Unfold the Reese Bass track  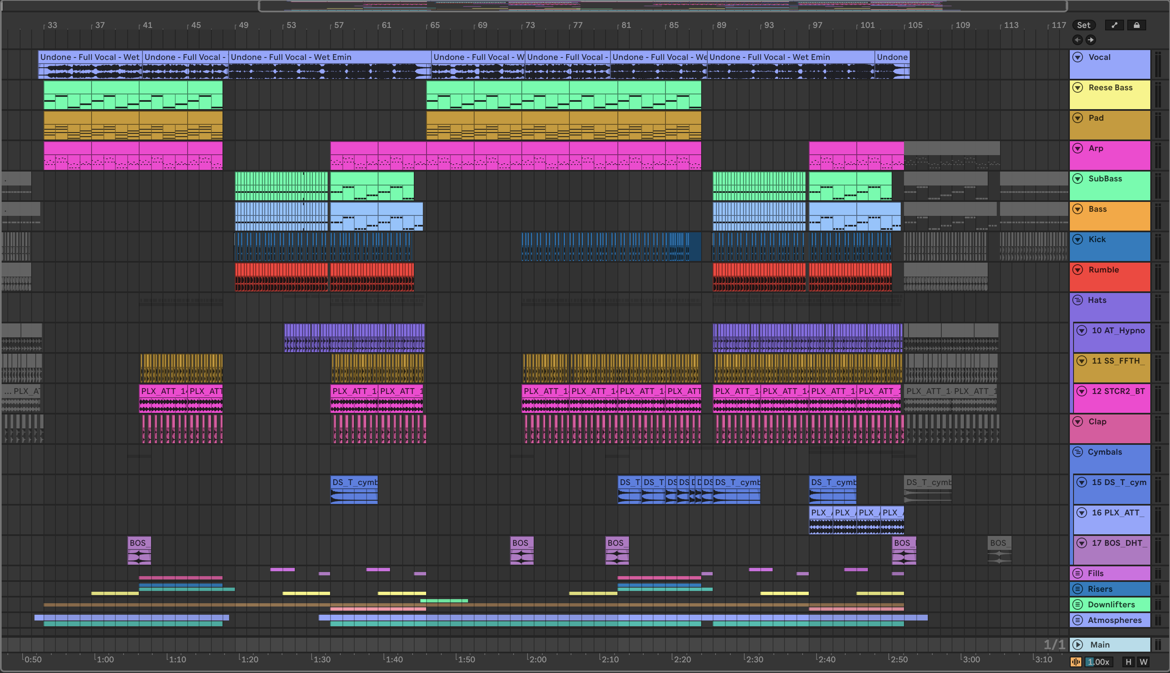(x=1078, y=88)
